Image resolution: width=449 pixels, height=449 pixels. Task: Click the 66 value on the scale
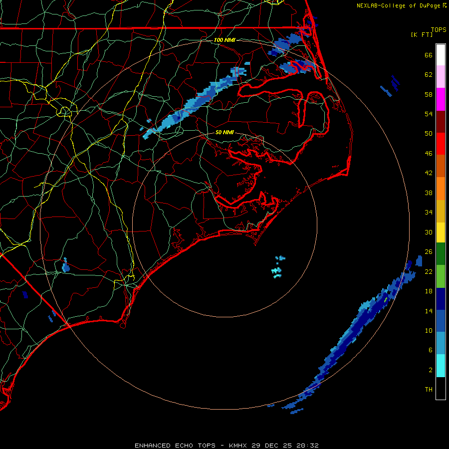[x=429, y=55]
